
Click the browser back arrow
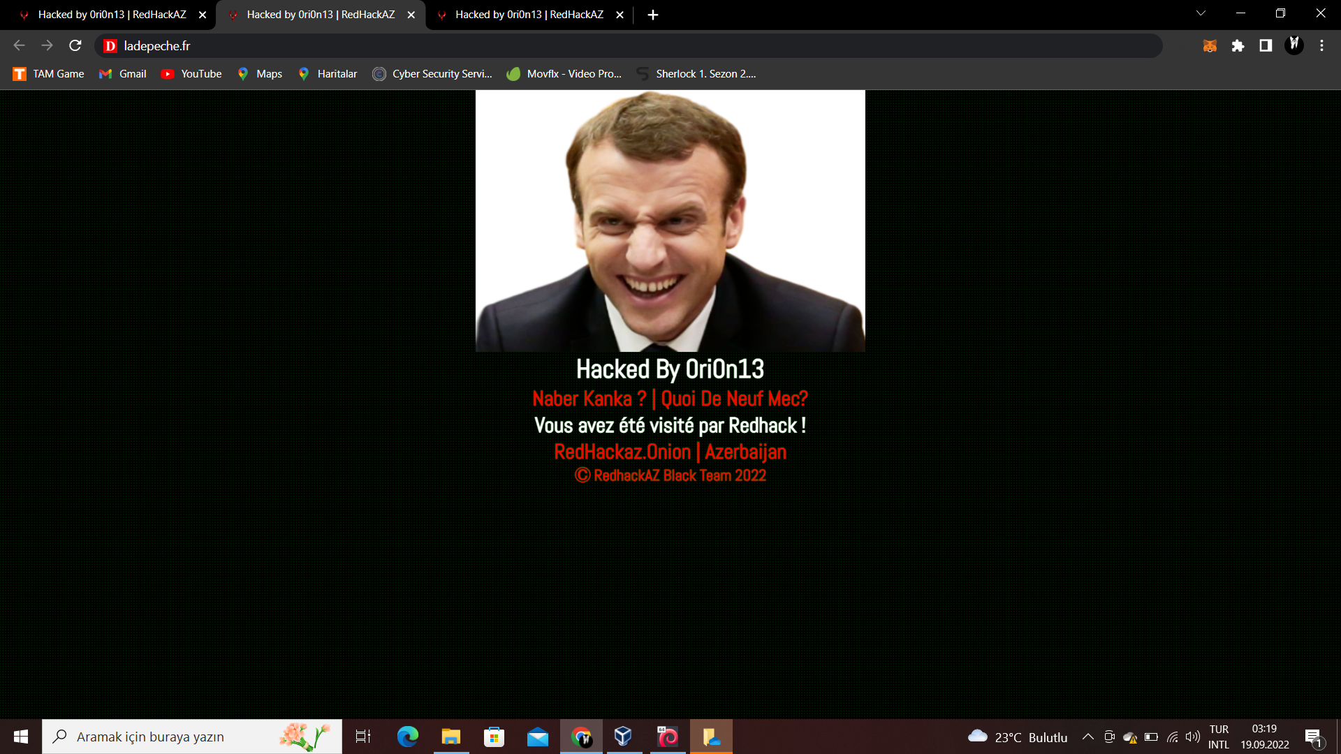pyautogui.click(x=19, y=45)
